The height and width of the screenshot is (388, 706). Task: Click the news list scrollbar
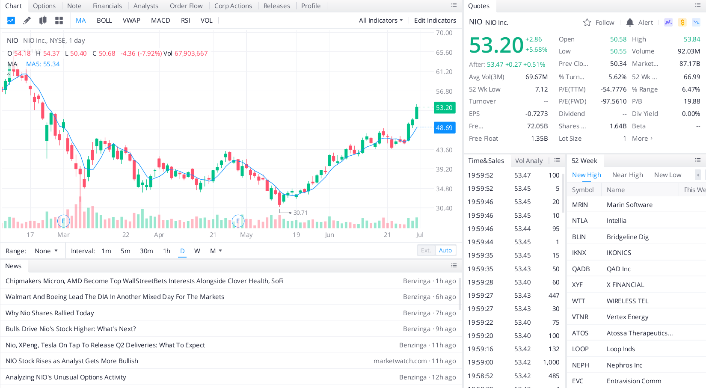460,294
